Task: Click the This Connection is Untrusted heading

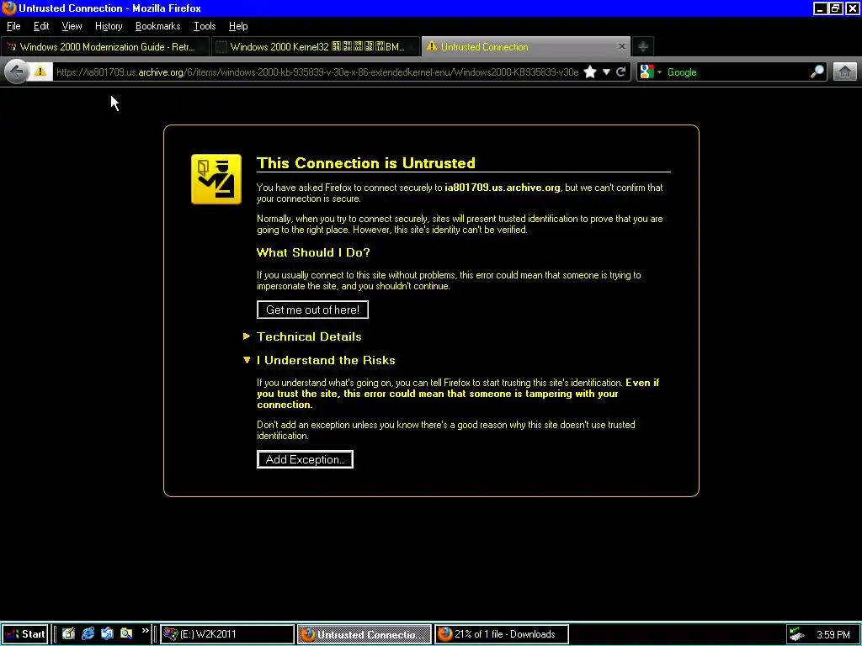Action: [365, 163]
